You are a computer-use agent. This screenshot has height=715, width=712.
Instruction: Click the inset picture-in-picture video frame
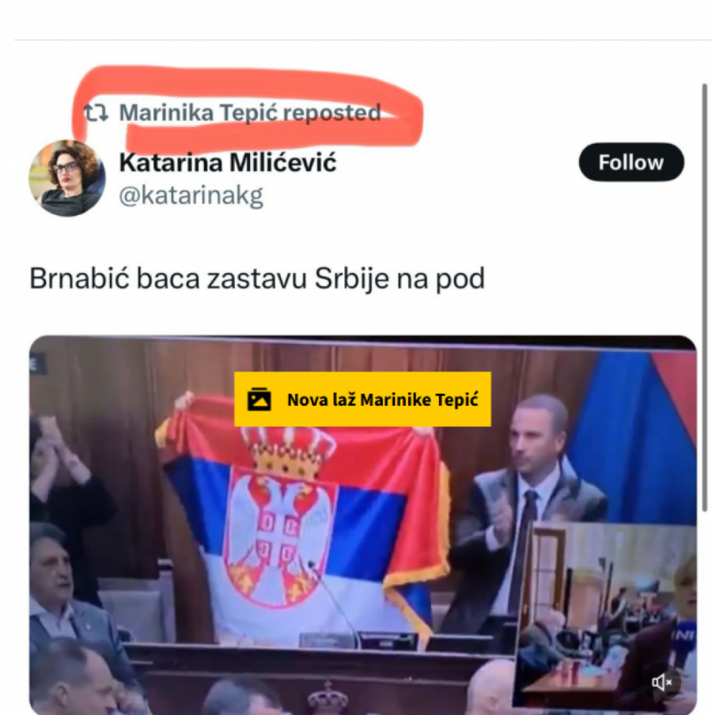(x=607, y=616)
